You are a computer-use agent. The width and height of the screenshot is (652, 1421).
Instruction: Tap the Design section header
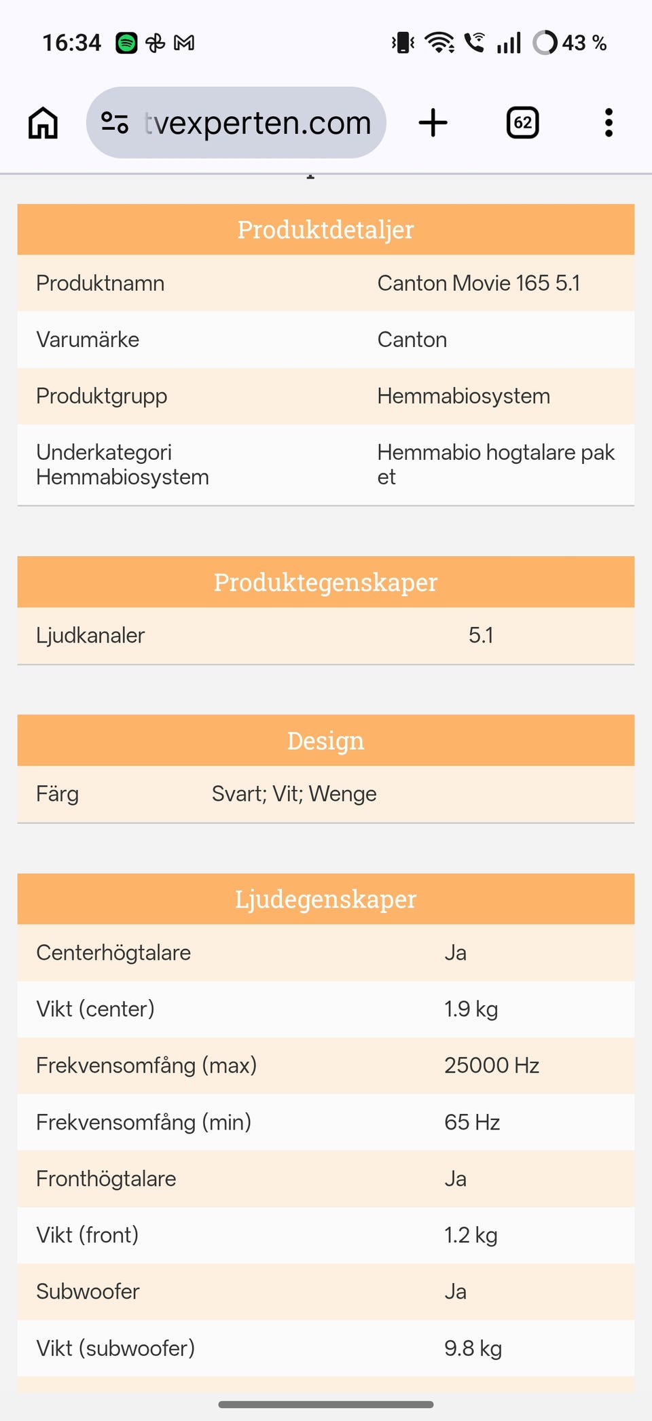(x=326, y=740)
